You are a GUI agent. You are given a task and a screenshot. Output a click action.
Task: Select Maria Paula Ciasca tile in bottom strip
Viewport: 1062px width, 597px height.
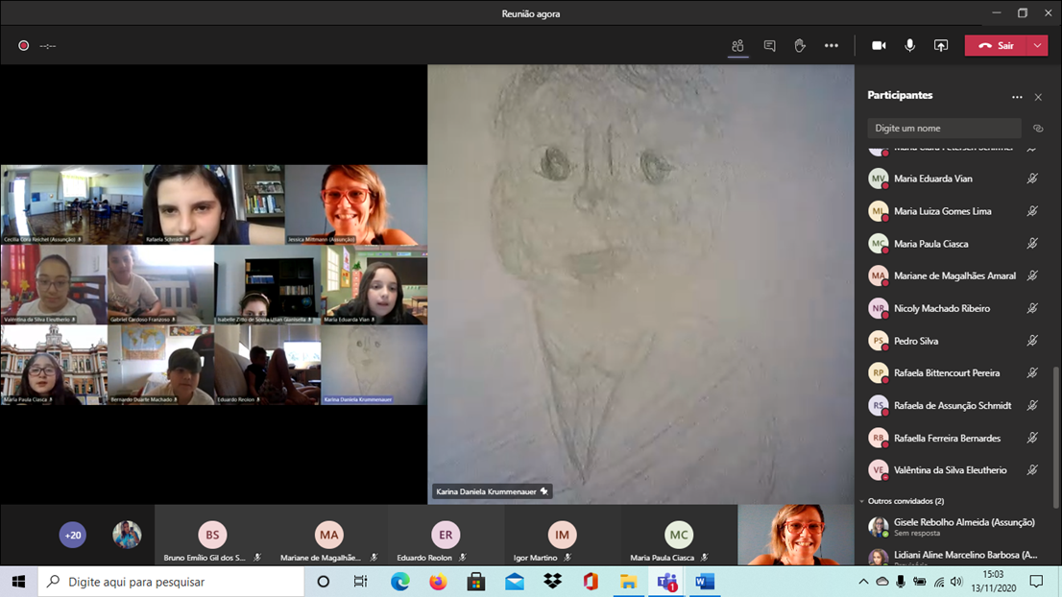pyautogui.click(x=679, y=536)
